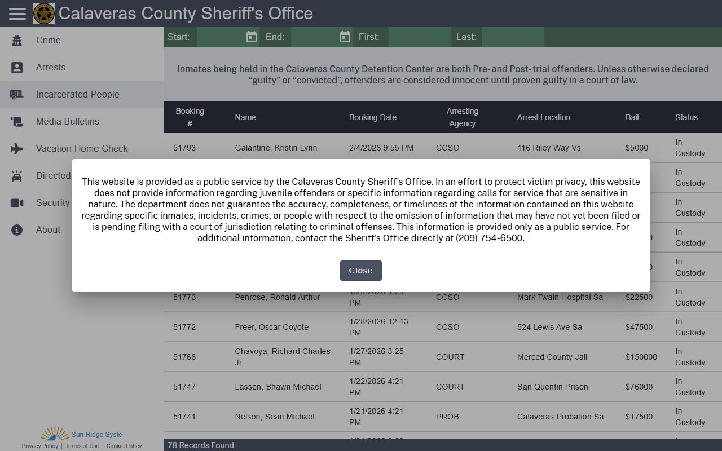Viewport: 722px width, 451px height.
Task: Focus the Start date input field
Action: pos(221,37)
